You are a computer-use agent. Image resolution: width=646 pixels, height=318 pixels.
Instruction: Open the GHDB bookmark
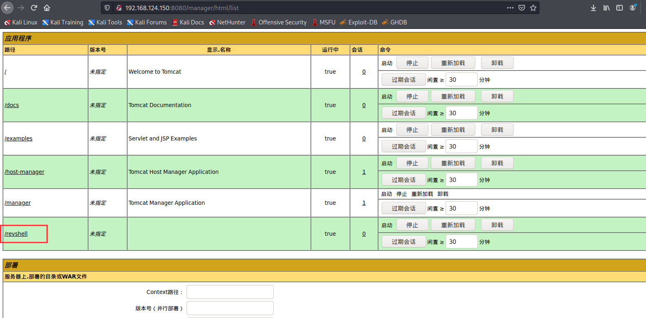[x=394, y=22]
